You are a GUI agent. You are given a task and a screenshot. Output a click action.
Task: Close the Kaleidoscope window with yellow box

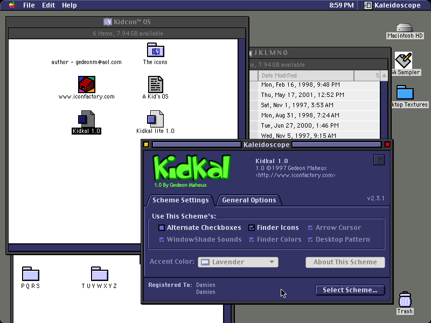tap(146, 145)
